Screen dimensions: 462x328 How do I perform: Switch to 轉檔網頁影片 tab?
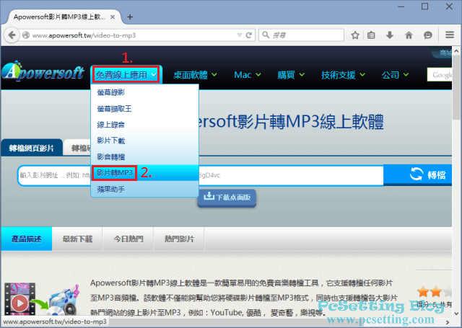pyautogui.click(x=32, y=148)
